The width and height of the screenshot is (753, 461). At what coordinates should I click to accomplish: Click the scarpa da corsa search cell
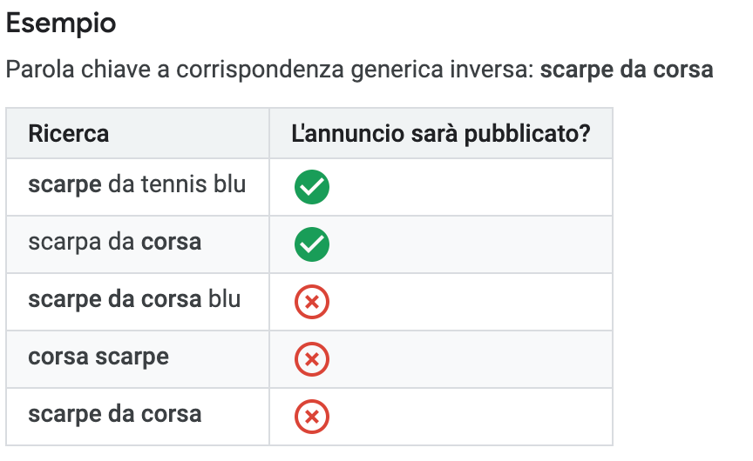pos(138,244)
